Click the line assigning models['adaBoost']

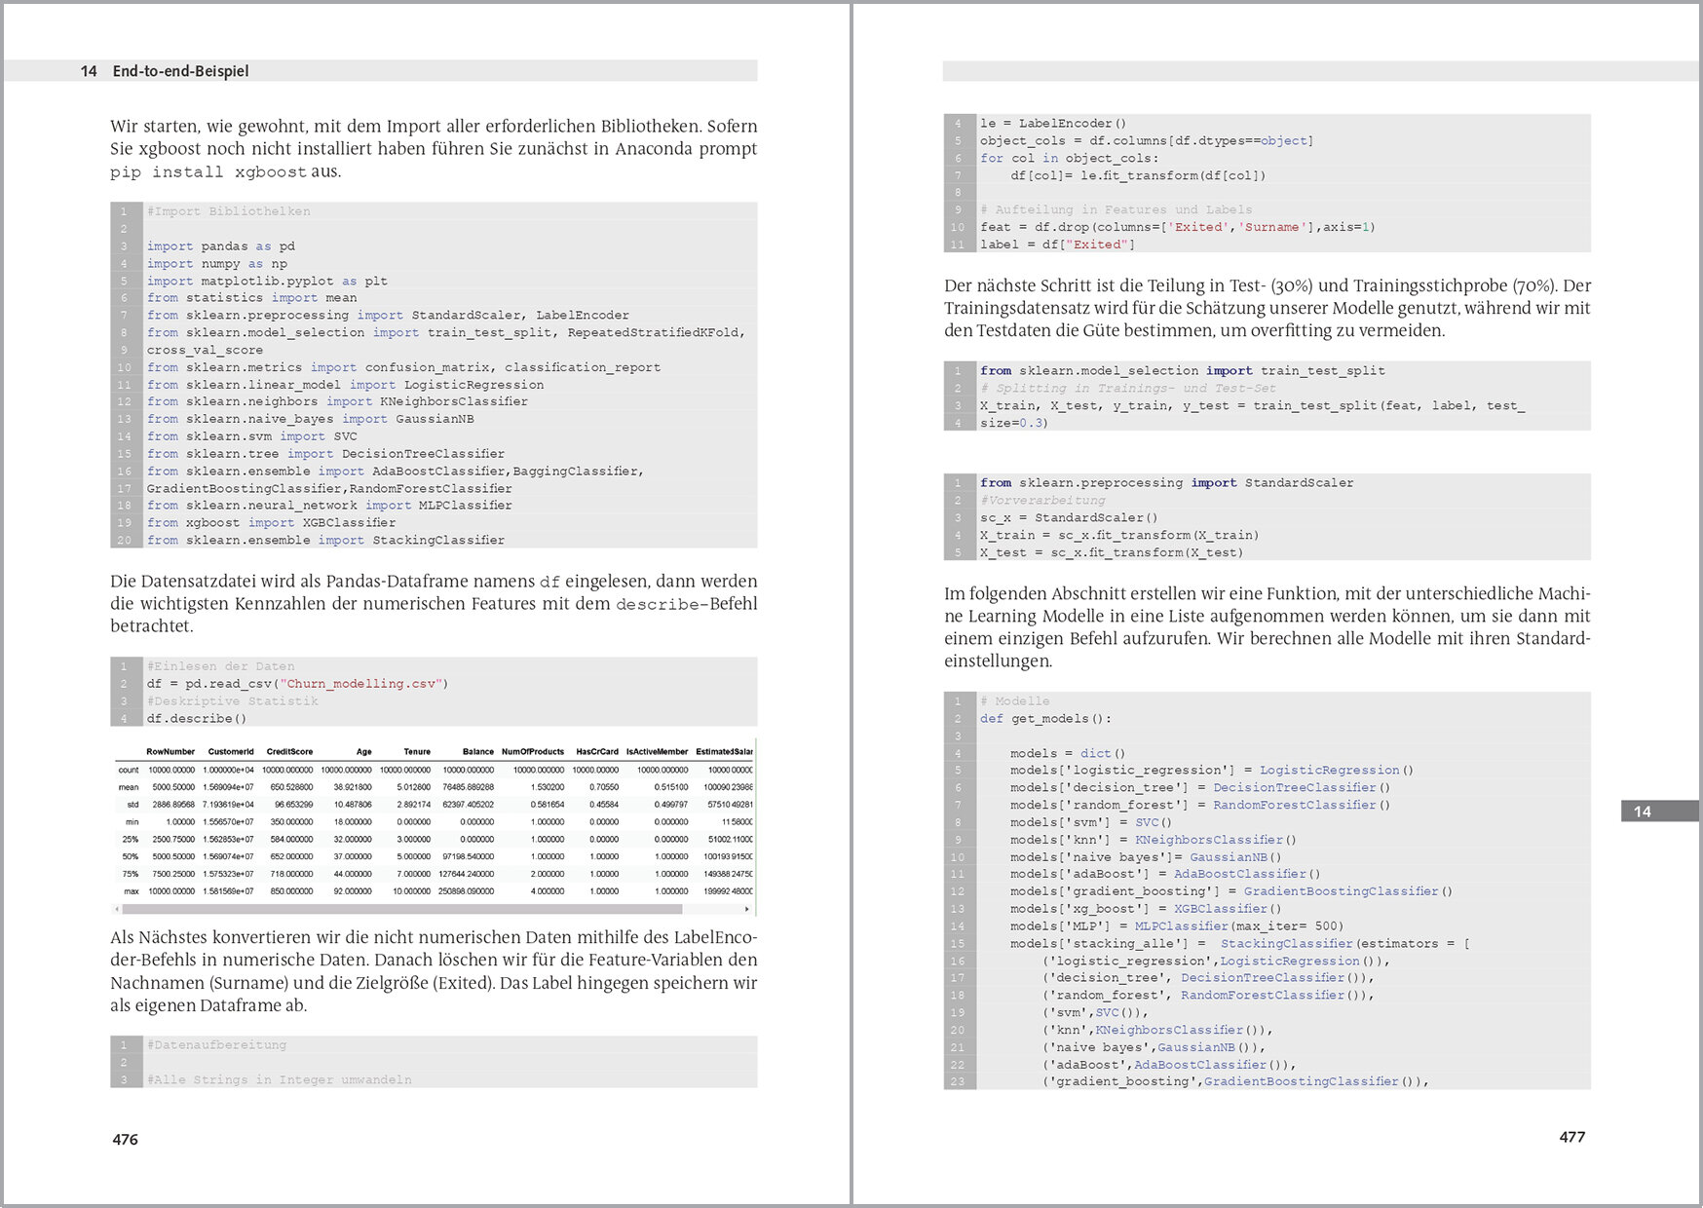pos(1165,875)
